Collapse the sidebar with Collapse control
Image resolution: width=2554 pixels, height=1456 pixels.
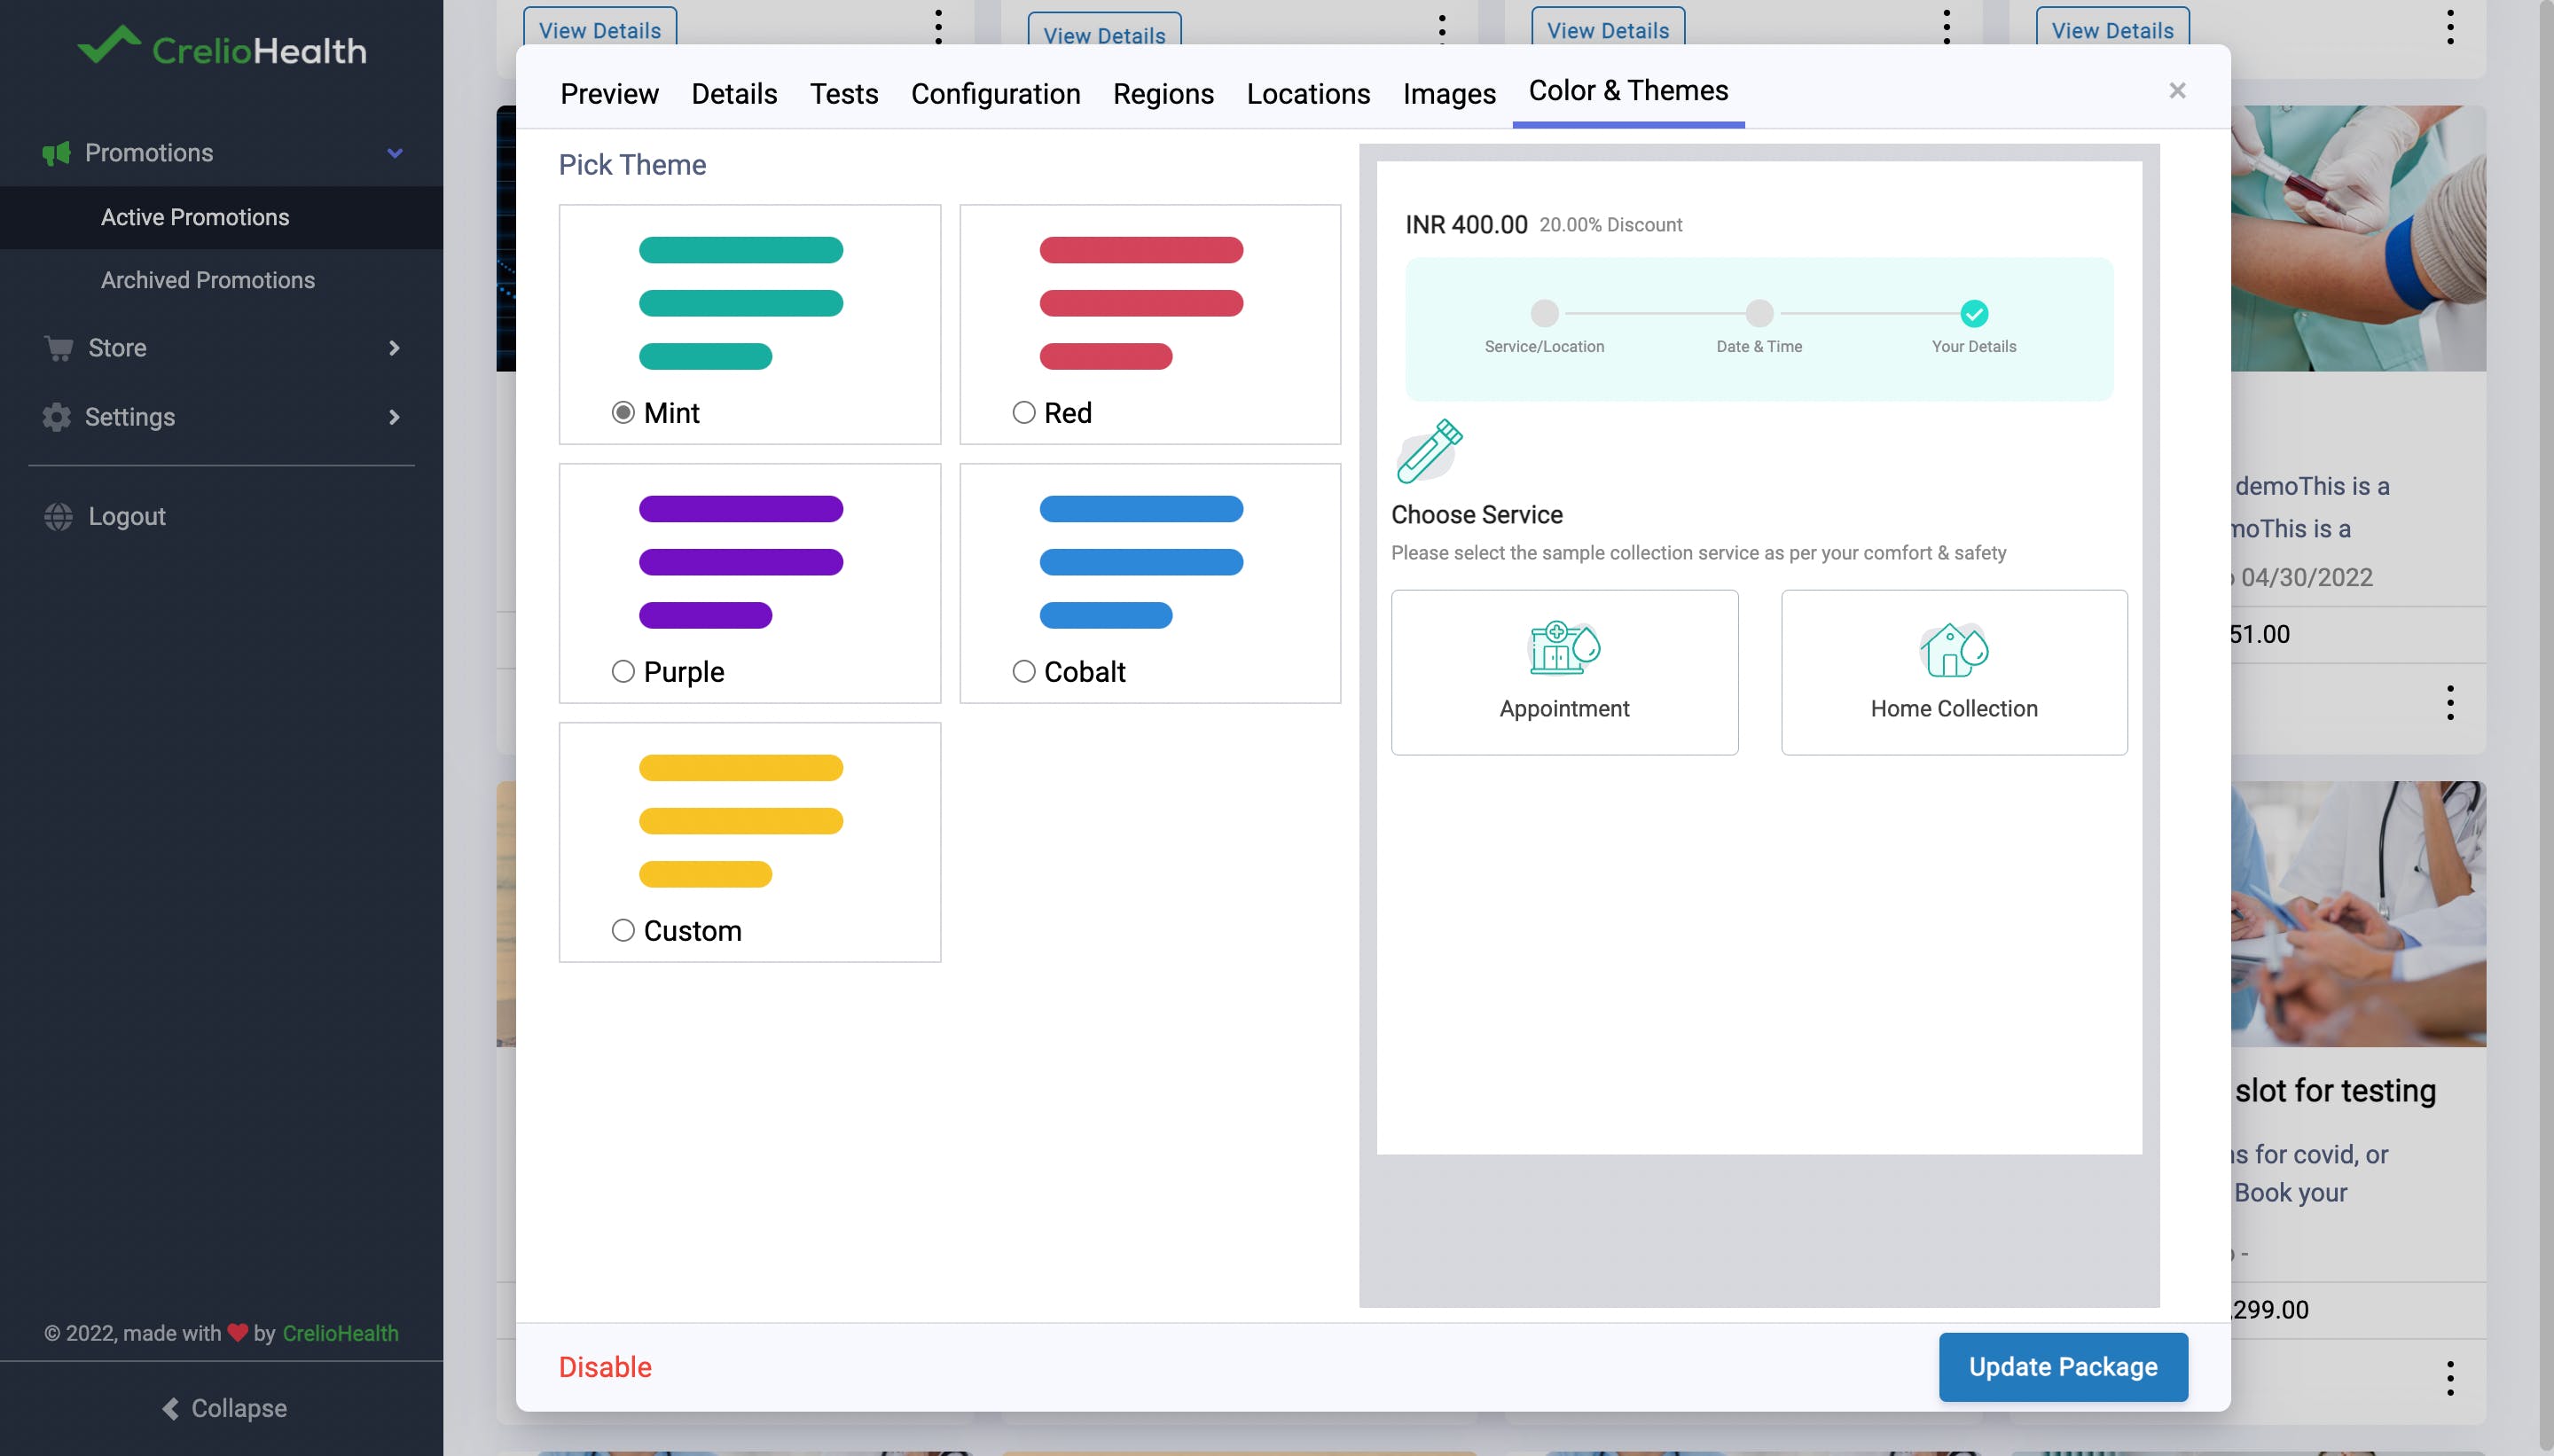pyautogui.click(x=224, y=1408)
